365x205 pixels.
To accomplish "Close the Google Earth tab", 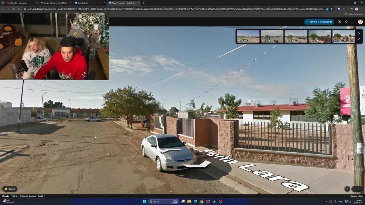I will coord(104,3).
